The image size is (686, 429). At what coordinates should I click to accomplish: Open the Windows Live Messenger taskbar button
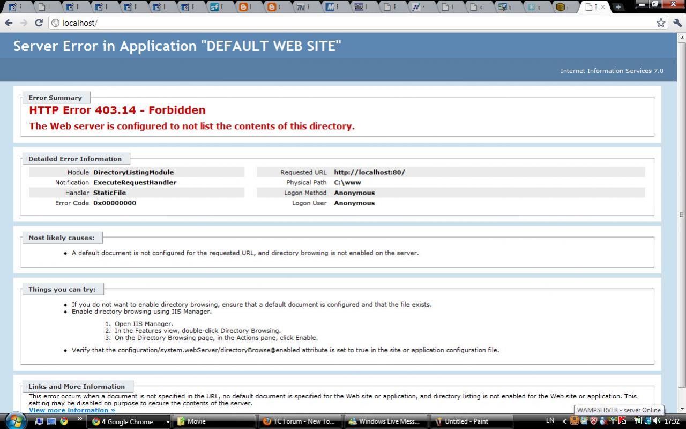[385, 421]
